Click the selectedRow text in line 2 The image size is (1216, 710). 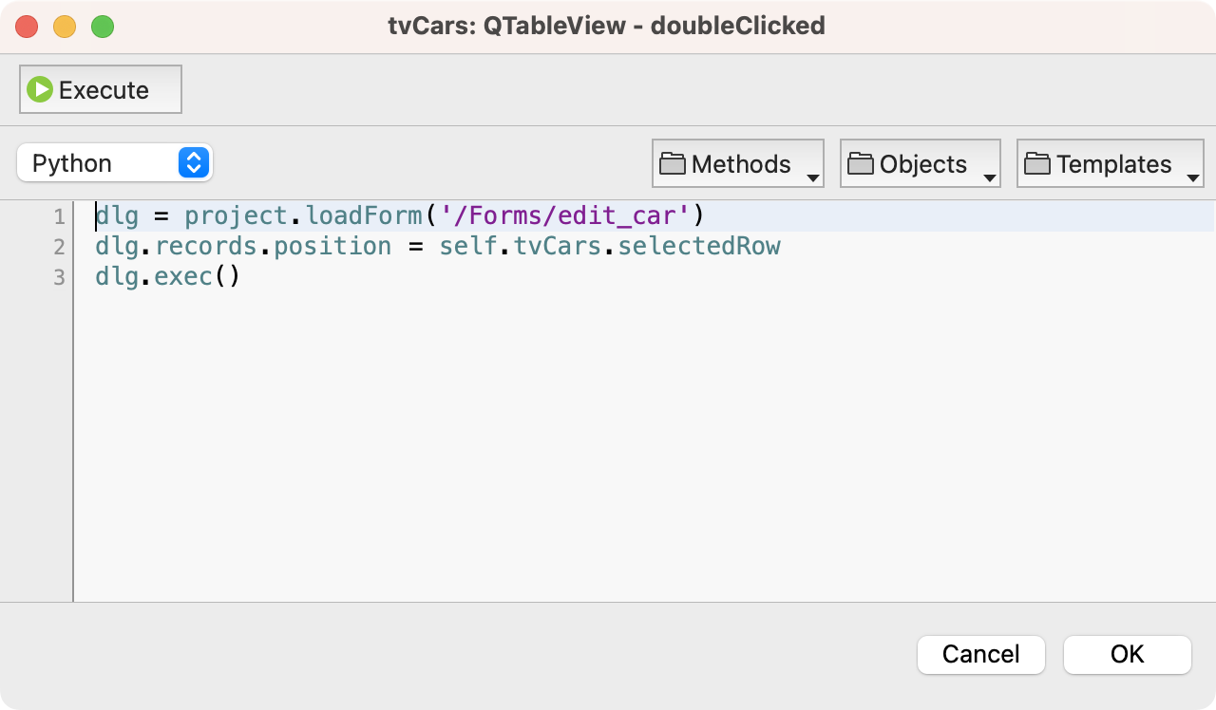tap(699, 247)
